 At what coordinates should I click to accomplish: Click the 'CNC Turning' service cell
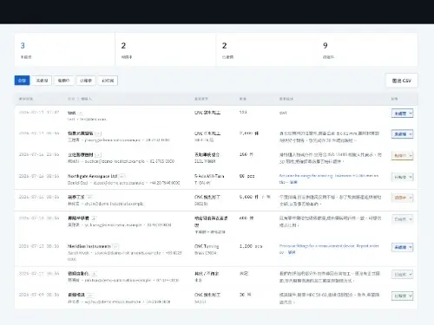pyautogui.click(x=207, y=246)
